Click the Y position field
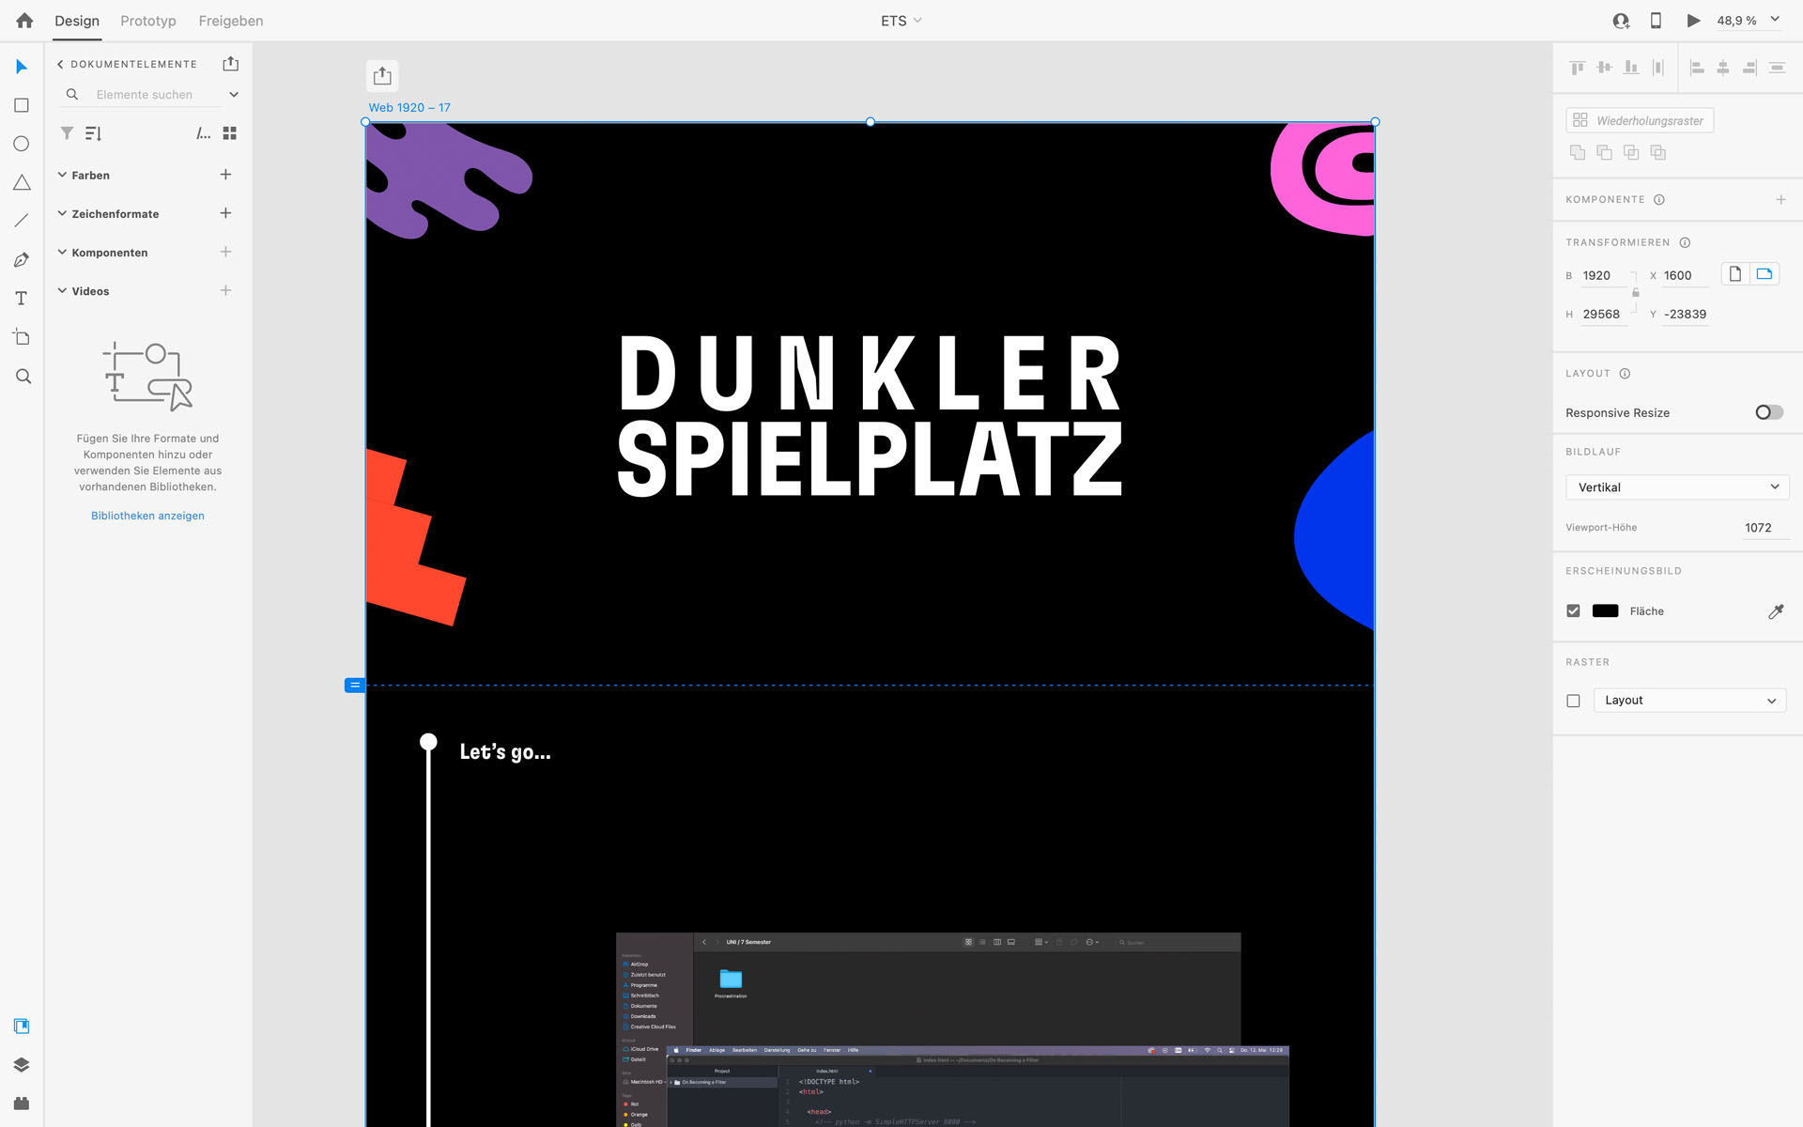The width and height of the screenshot is (1803, 1127). click(1686, 314)
